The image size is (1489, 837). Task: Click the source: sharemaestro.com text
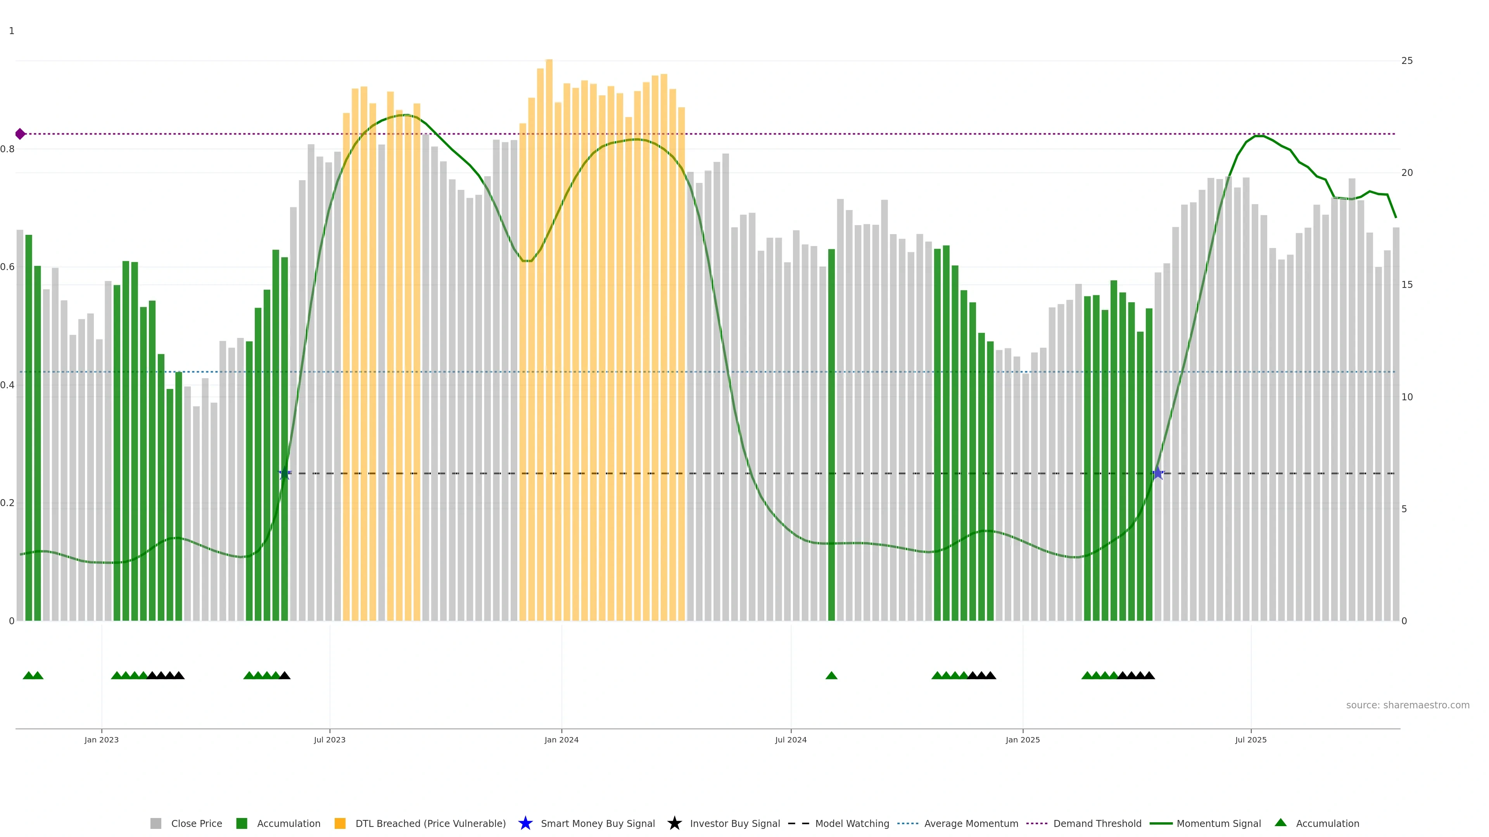pos(1408,705)
